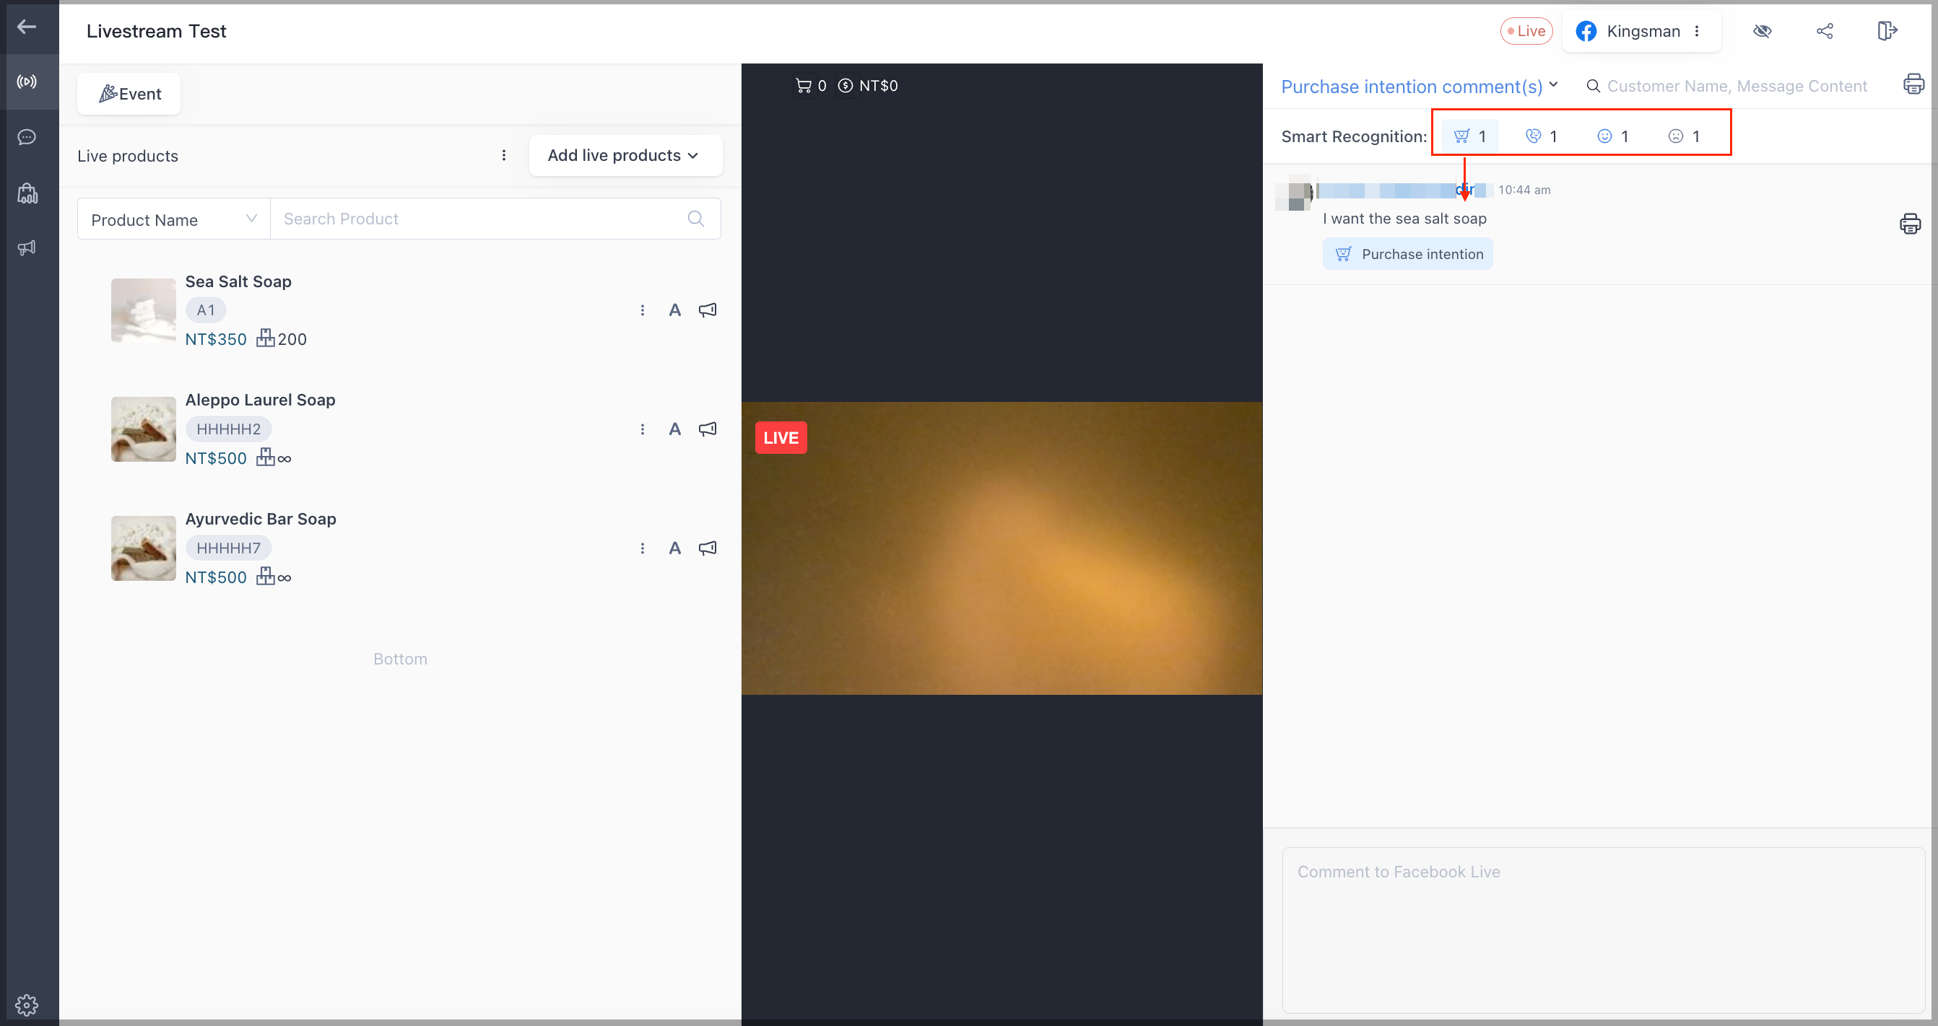This screenshot has width=1938, height=1026.
Task: Click the A icon for Aleppo Laurel Soap
Action: pos(675,429)
